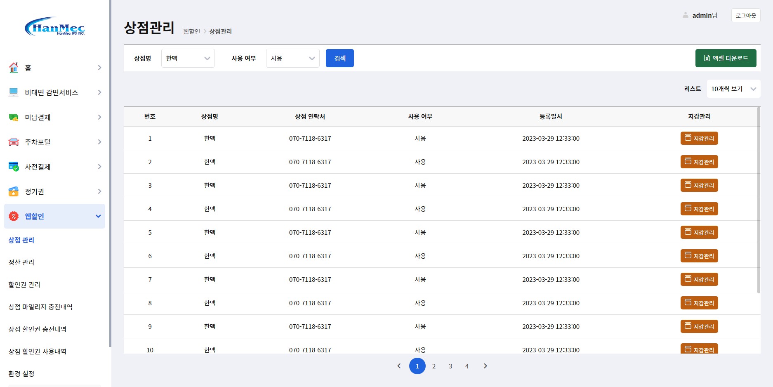Click the 미납결제 money icon
This screenshot has height=387, width=773.
pos(13,117)
